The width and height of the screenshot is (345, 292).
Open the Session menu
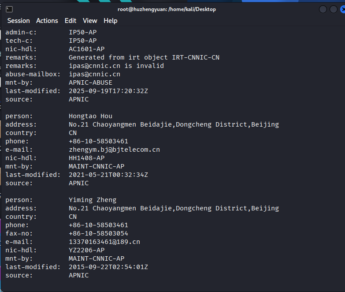pyautogui.click(x=19, y=21)
